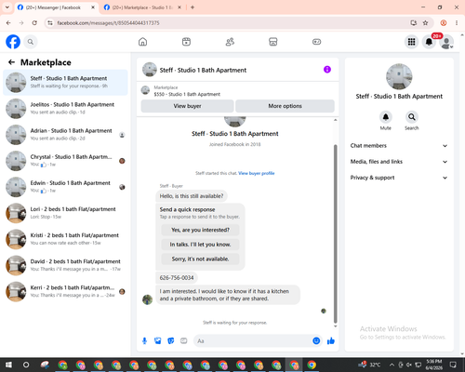The height and width of the screenshot is (372, 465).
Task: Click the phone number message 626-756-0034
Action: 177,278
